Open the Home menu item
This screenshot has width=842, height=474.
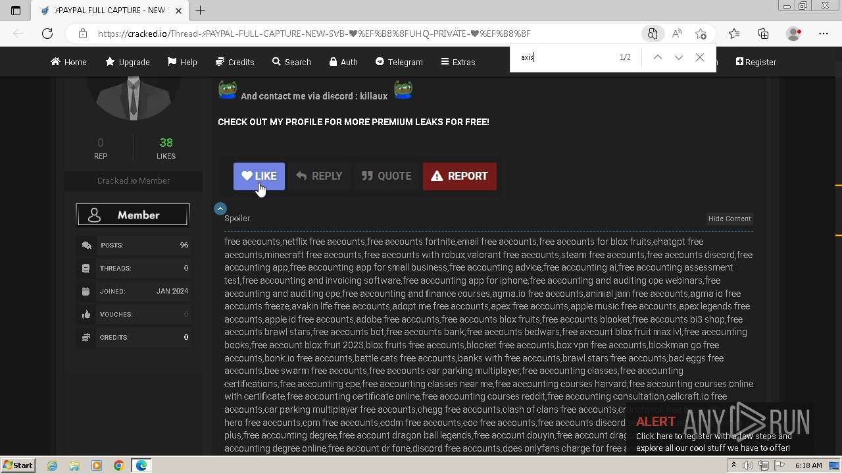pyautogui.click(x=68, y=62)
